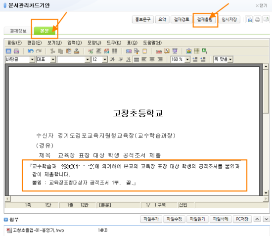The height and width of the screenshot is (236, 272).
Task: Align paragraph to the left
Action: coord(144,59)
